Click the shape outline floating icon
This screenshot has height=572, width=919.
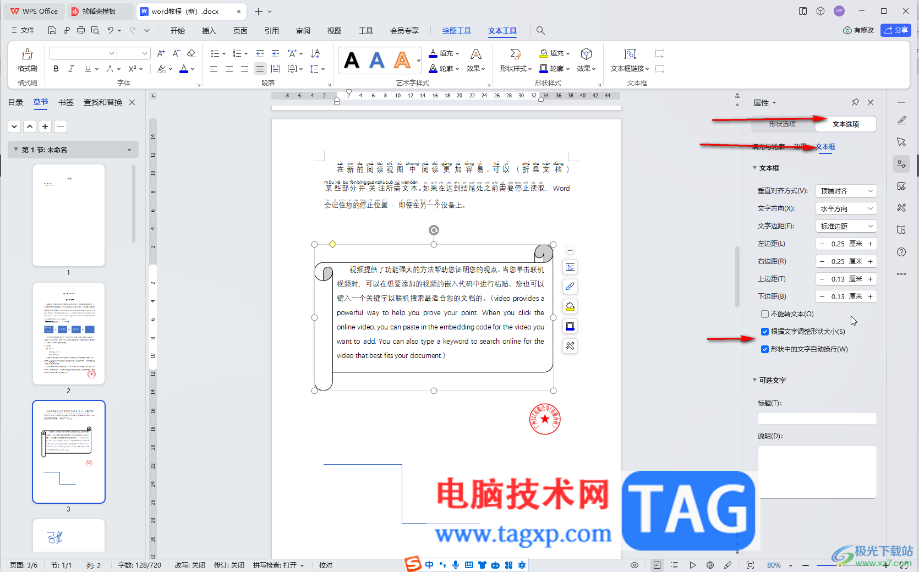pos(570,326)
